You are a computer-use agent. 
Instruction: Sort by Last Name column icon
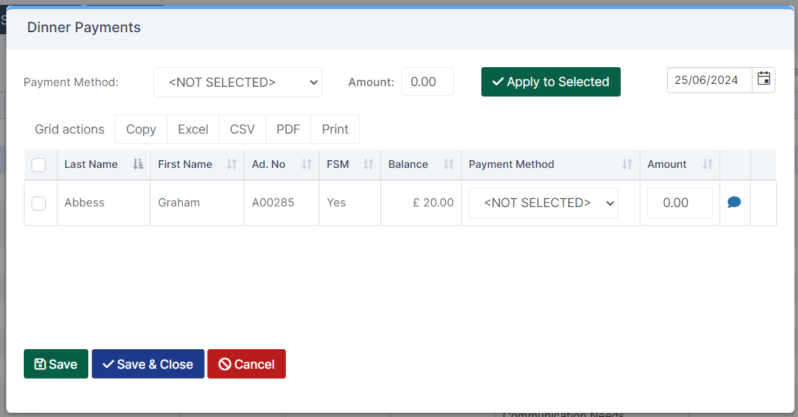pyautogui.click(x=138, y=164)
